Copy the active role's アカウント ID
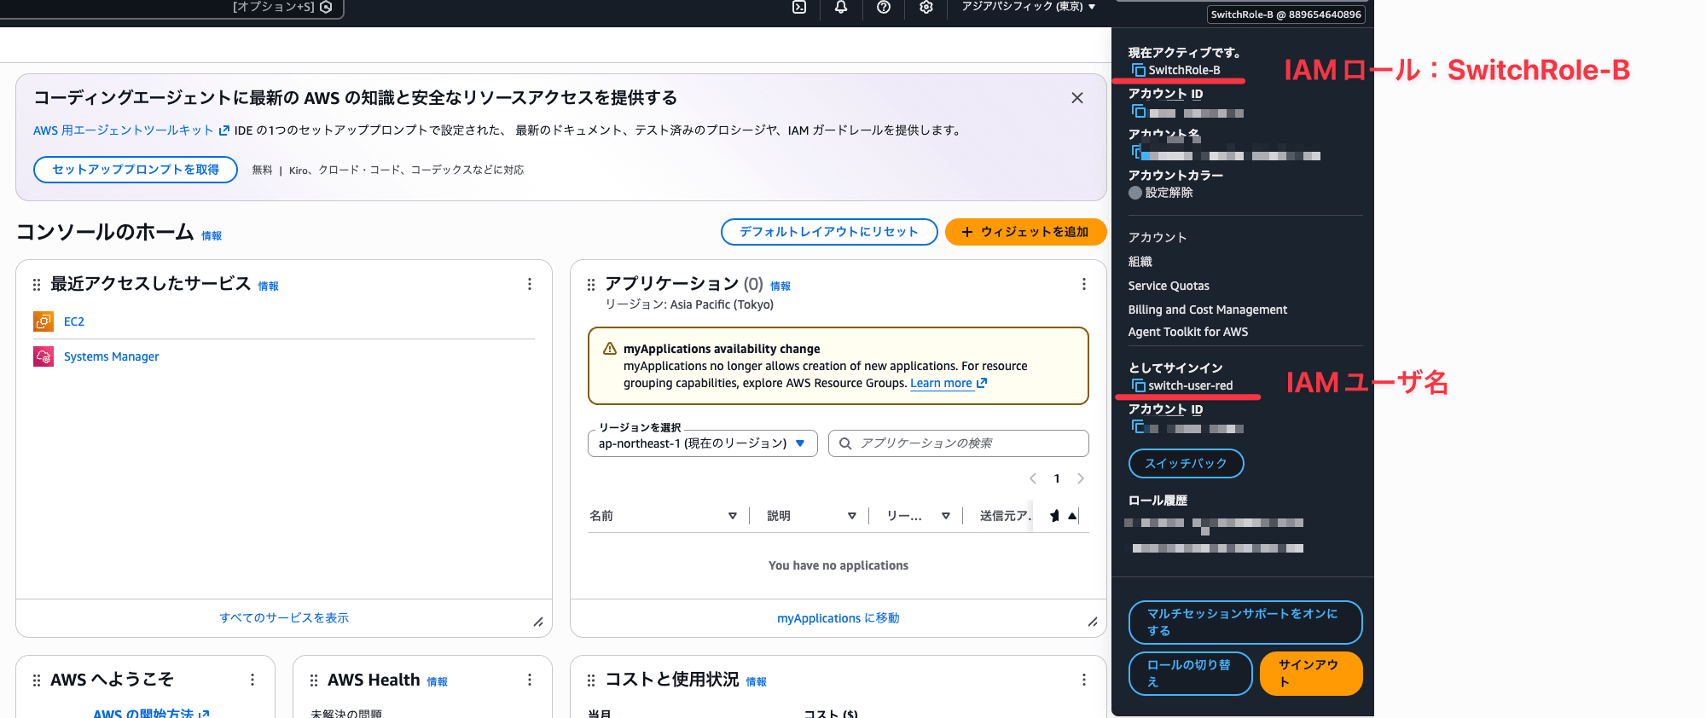 [x=1138, y=112]
